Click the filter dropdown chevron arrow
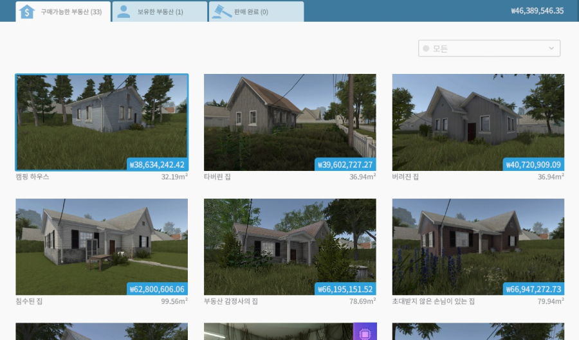This screenshot has width=579, height=340. pyautogui.click(x=551, y=48)
